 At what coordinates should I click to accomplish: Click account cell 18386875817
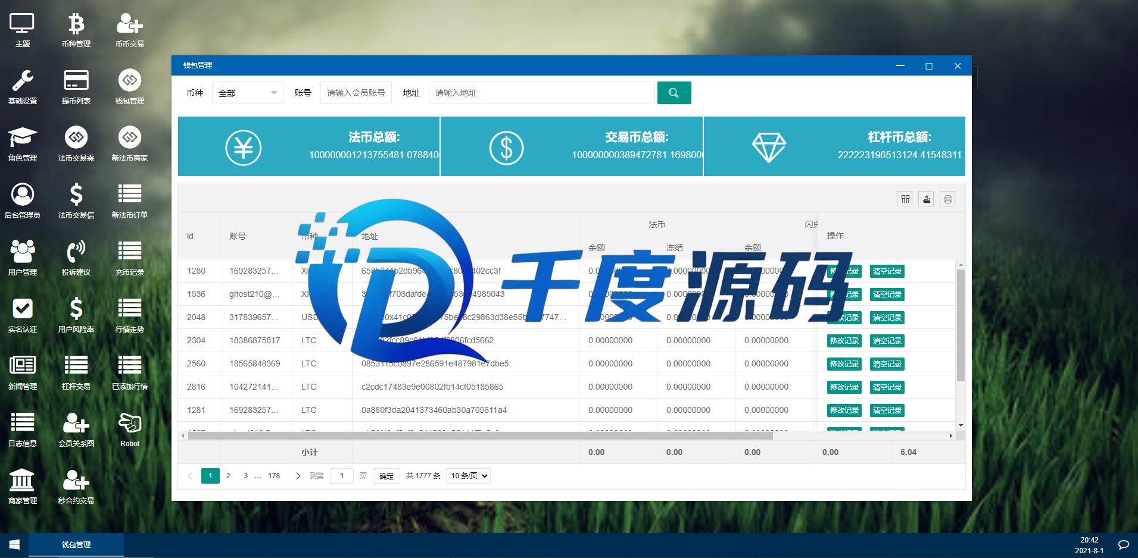click(x=255, y=340)
